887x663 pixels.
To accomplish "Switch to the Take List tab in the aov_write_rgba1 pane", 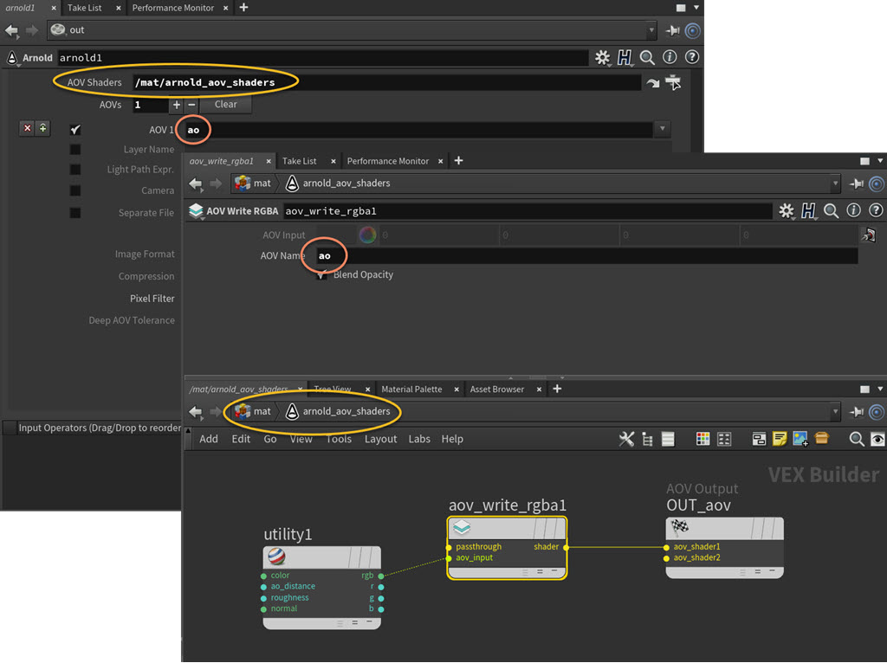I will pyautogui.click(x=299, y=161).
